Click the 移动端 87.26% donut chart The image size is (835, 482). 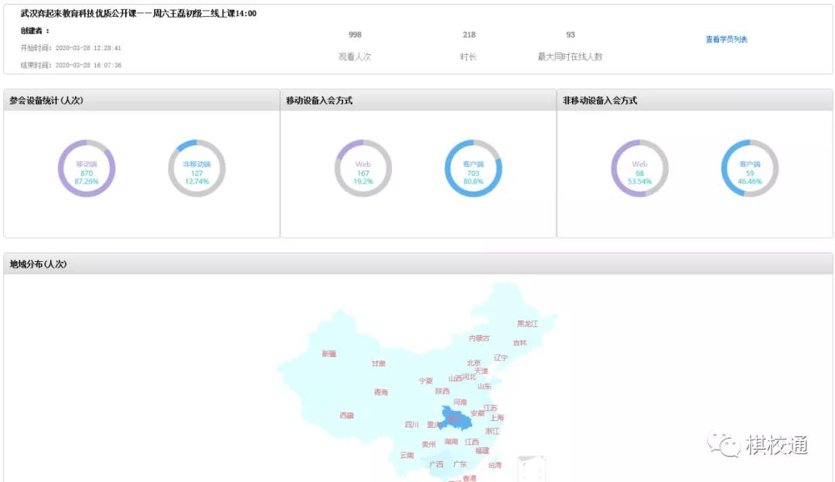click(x=87, y=169)
